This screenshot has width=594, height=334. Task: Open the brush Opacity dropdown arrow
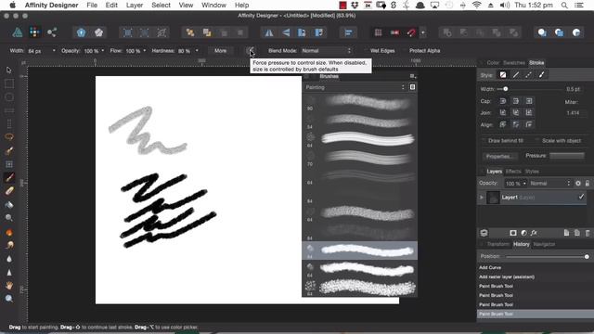click(x=103, y=51)
